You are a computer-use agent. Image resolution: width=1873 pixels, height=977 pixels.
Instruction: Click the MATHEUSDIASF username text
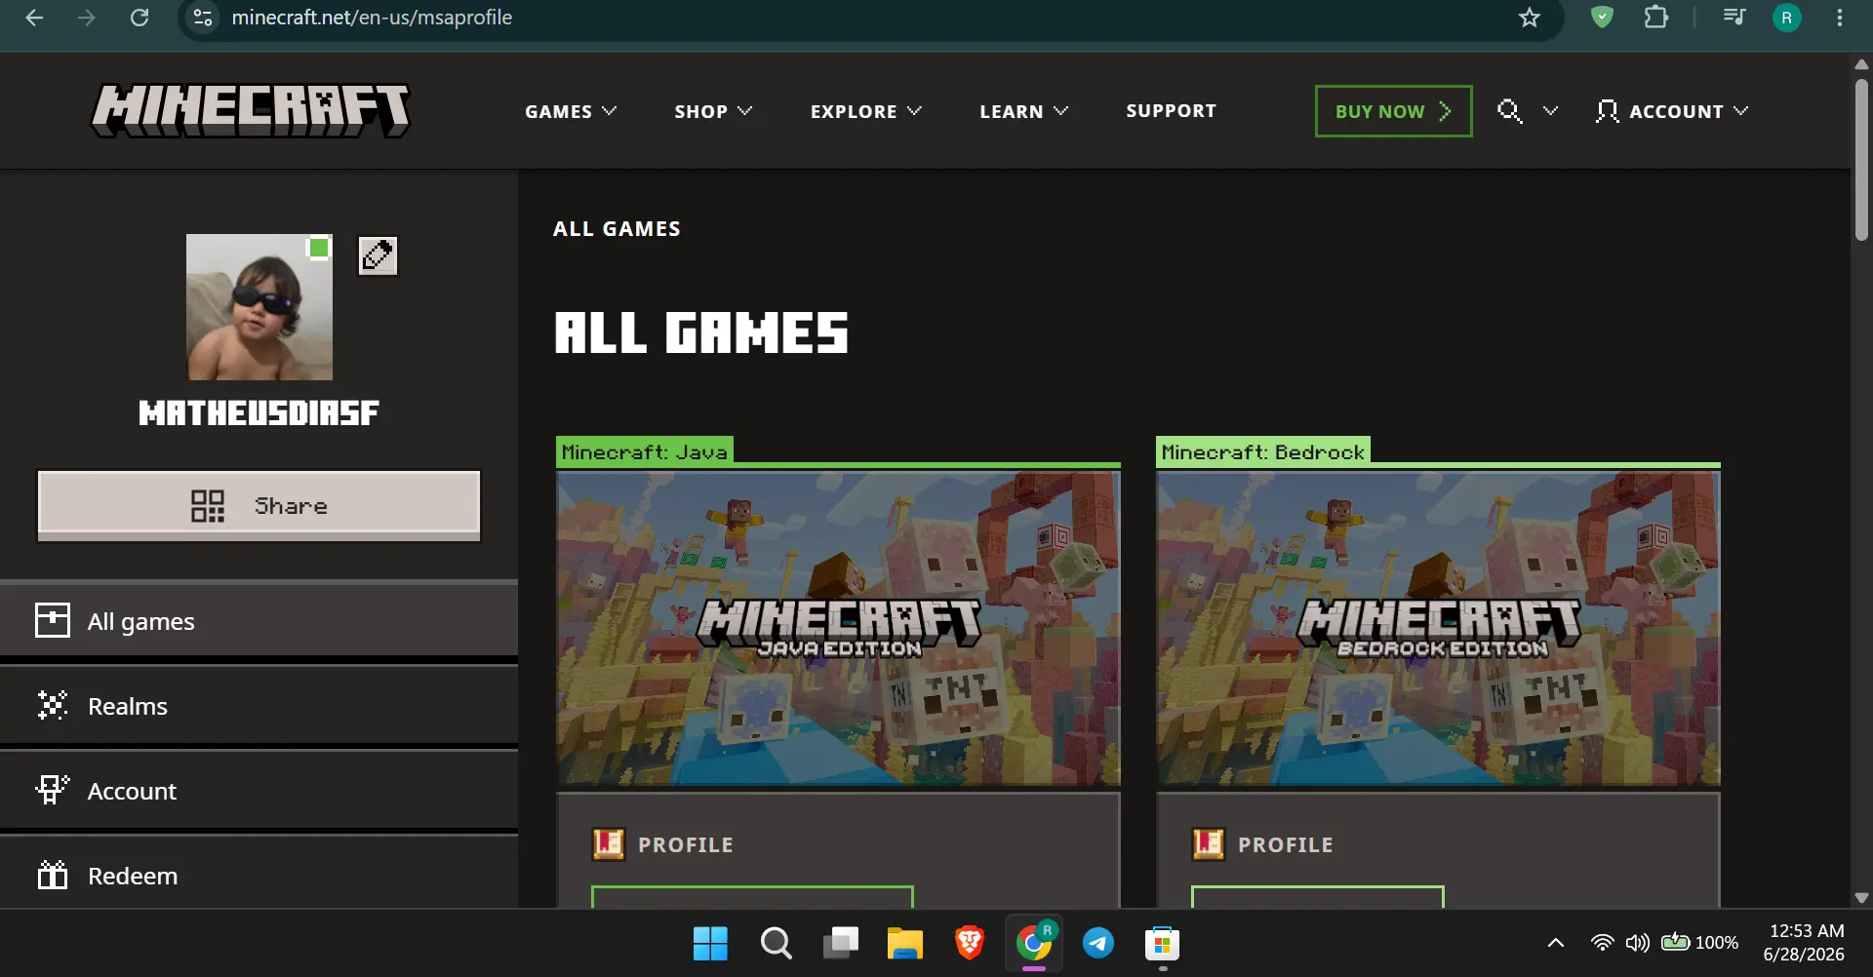click(x=259, y=413)
